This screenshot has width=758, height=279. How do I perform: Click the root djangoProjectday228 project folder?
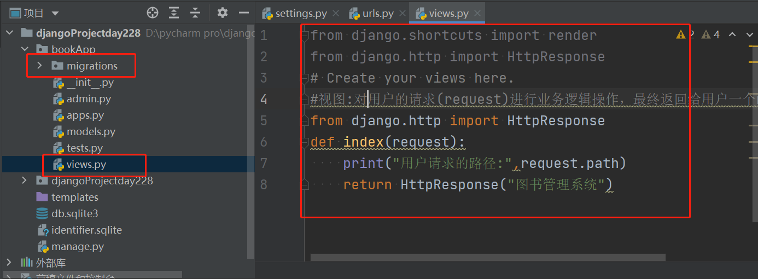(x=88, y=33)
